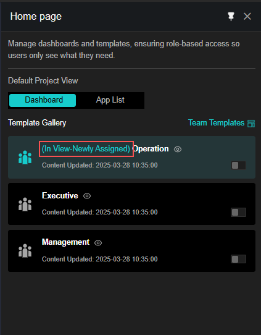Image resolution: width=261 pixels, height=335 pixels.
Task: Close the Home page panel
Action: 247,16
